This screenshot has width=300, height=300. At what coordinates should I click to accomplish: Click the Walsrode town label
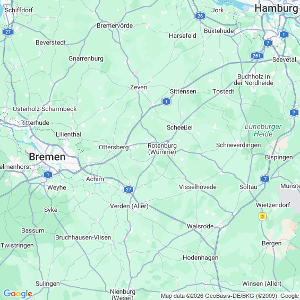[200, 226]
